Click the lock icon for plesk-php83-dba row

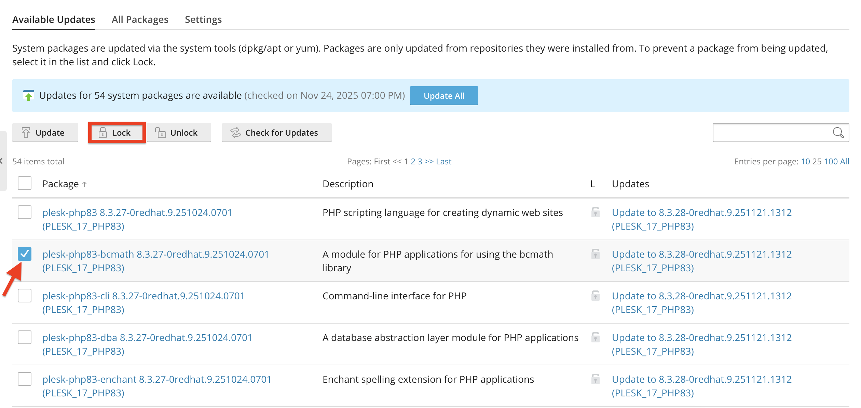(596, 337)
